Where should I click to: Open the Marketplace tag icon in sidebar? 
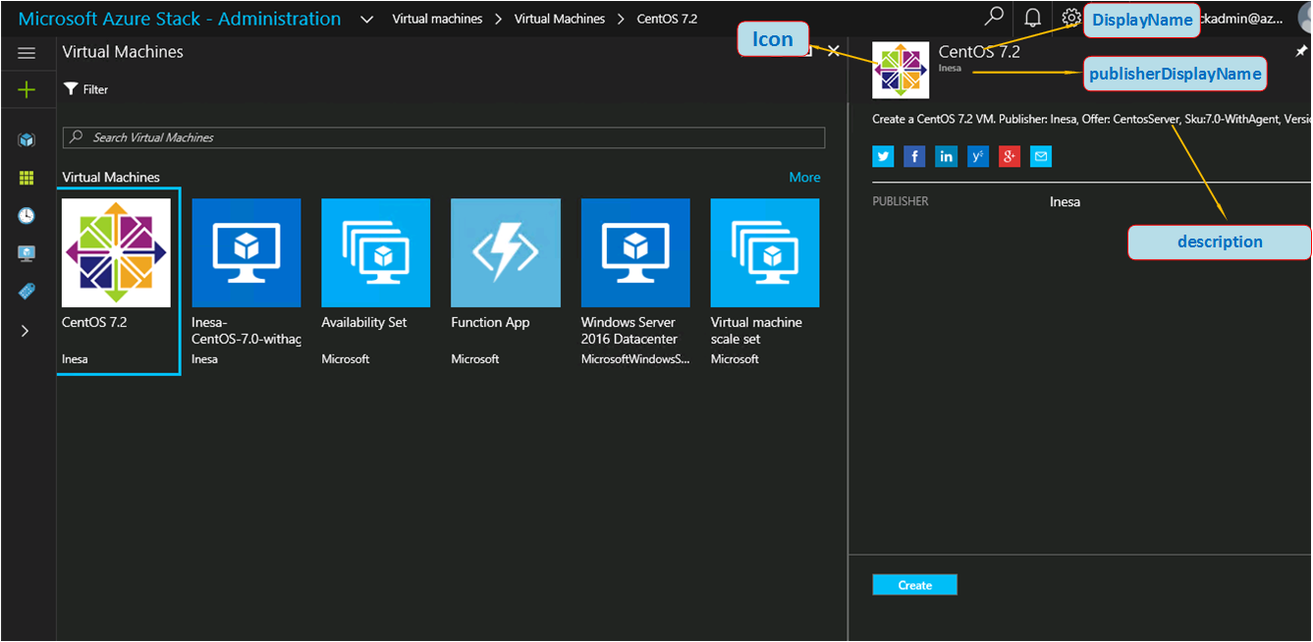click(27, 292)
